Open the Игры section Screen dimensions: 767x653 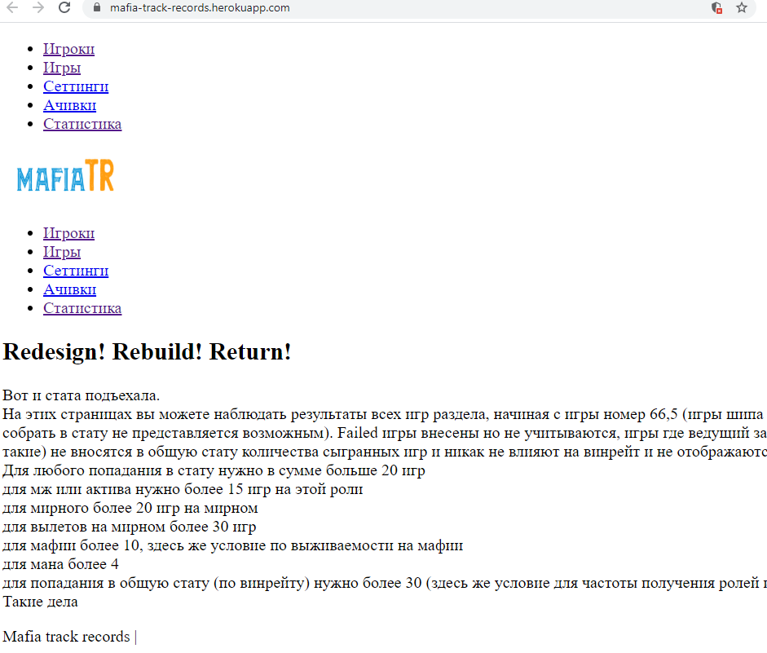pyautogui.click(x=62, y=67)
